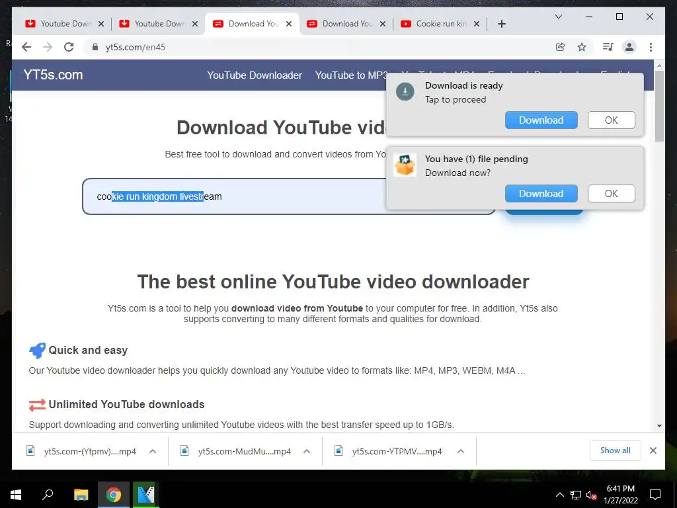Expand options for yt5s.com-(Ytpmv) download
677x508 pixels.
pos(153,451)
